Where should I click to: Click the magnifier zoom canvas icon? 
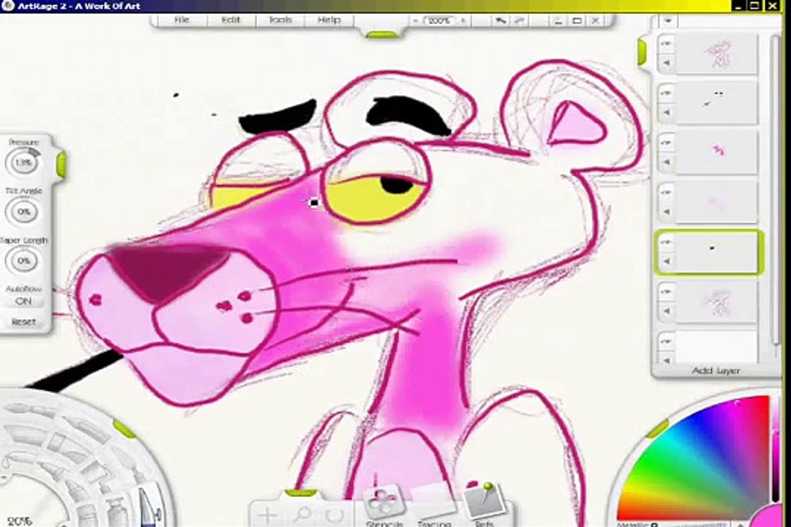(302, 515)
